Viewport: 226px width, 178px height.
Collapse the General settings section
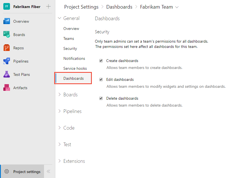59,18
